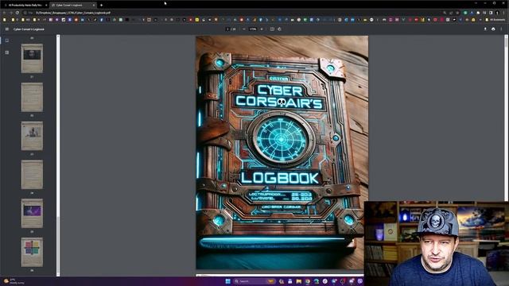
Task: Print the PDF document
Action: pos(493,29)
